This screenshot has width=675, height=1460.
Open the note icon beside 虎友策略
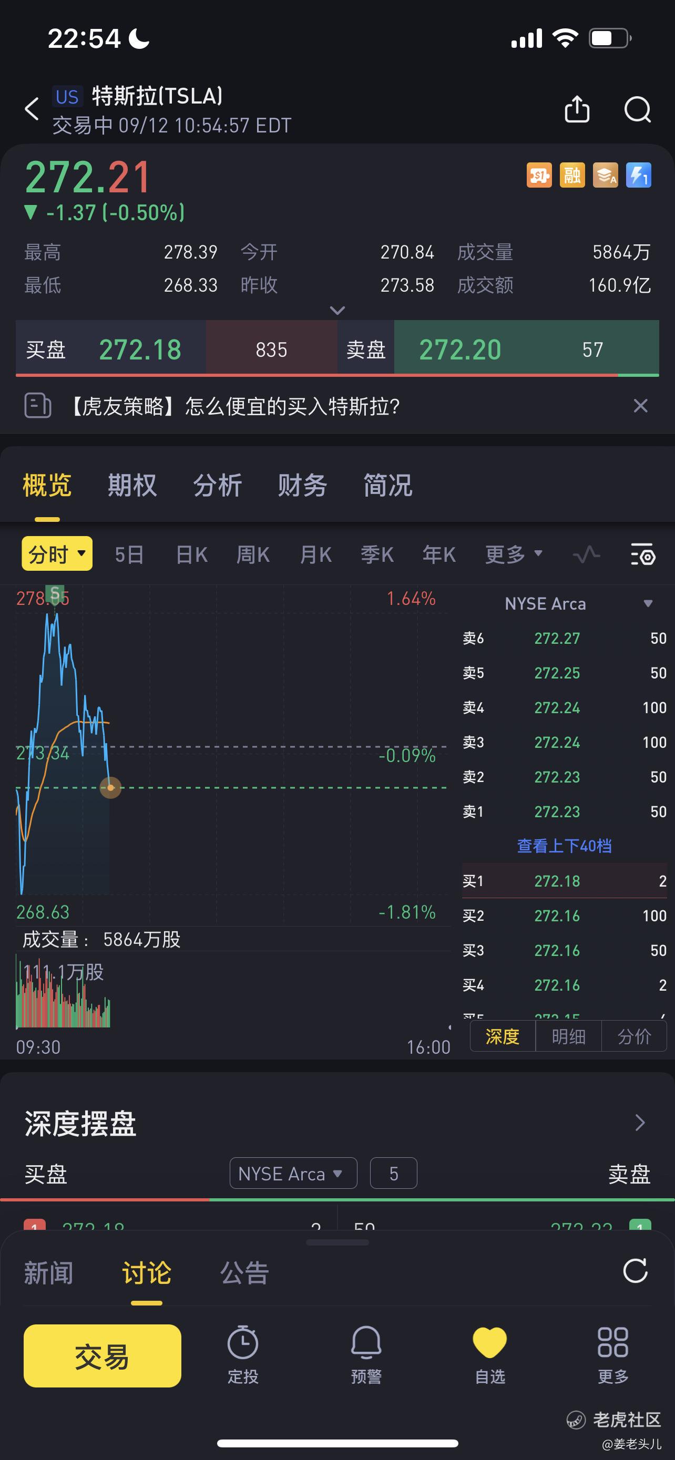click(37, 406)
